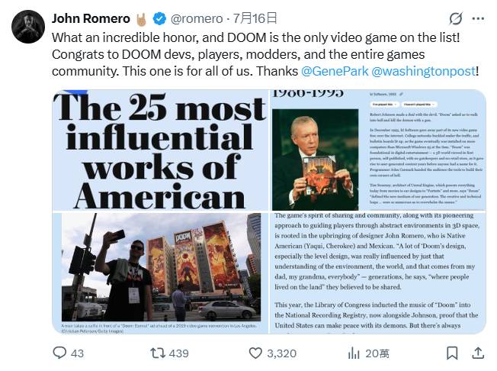Open the article text excerpt image
The width and height of the screenshot is (497, 371).
pos(378,273)
